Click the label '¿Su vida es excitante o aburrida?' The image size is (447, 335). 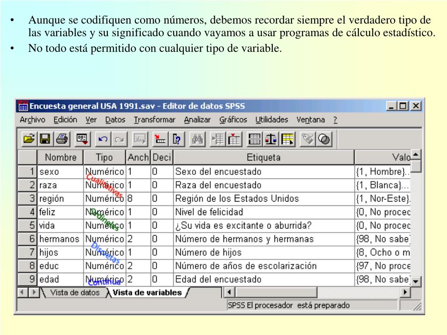pyautogui.click(x=243, y=226)
